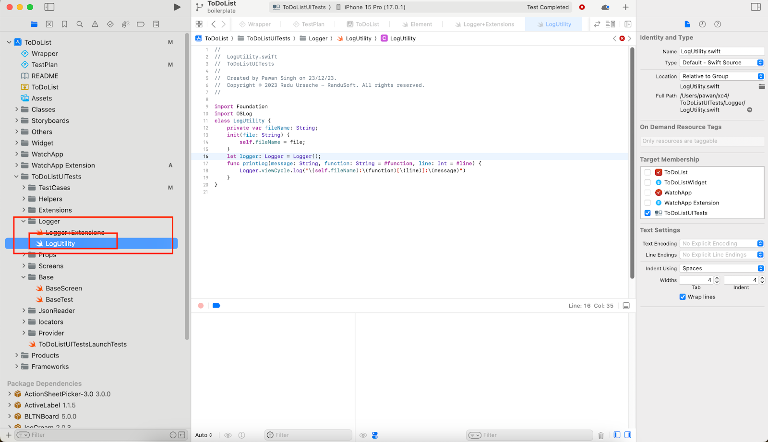This screenshot has height=442, width=768.
Task: Collapse the Base folder
Action: (24, 277)
